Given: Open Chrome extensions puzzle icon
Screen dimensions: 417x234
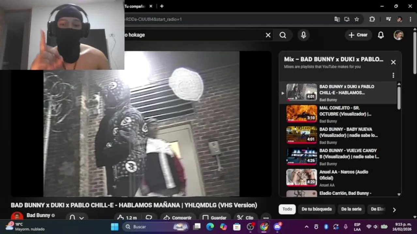Looking at the screenshot, I should click(x=372, y=19).
